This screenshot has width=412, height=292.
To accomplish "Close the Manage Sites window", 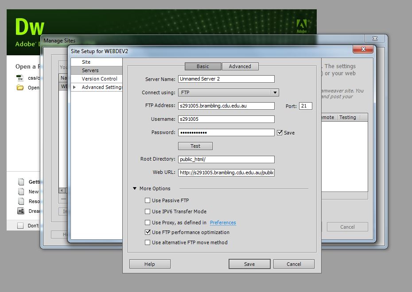I will pos(375,38).
